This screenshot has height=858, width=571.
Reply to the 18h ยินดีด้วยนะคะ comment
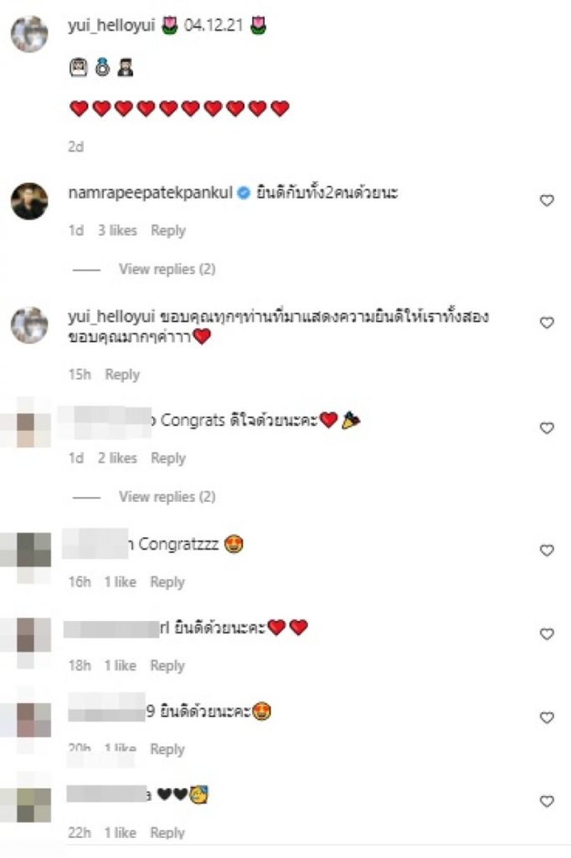[x=167, y=665]
